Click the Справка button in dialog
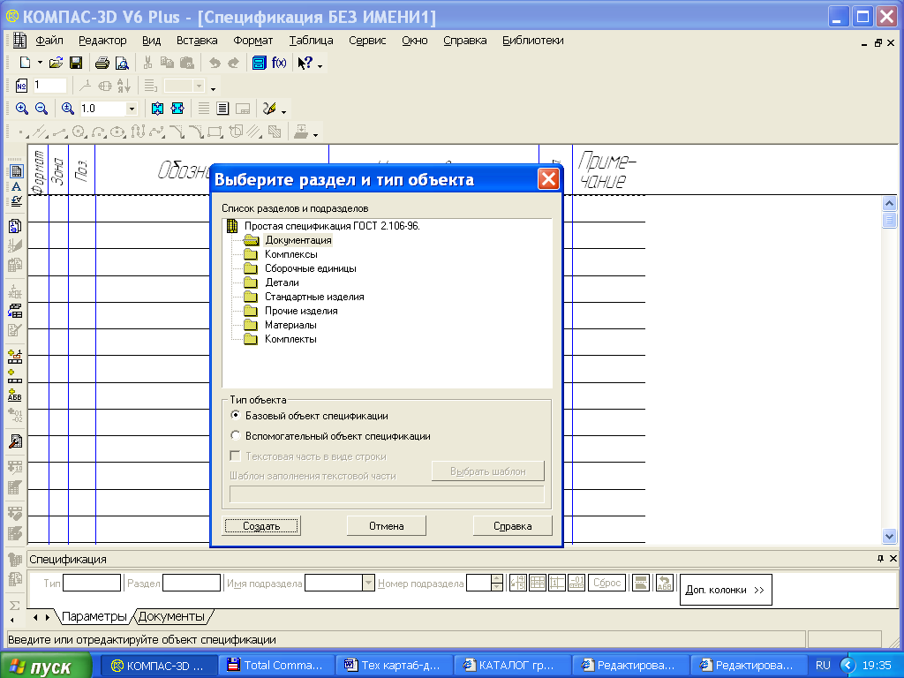The width and height of the screenshot is (904, 678). click(x=513, y=526)
